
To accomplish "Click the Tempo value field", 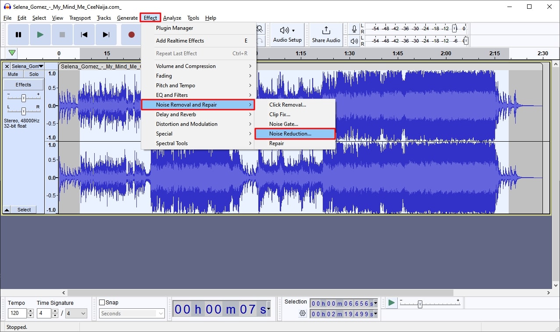I will (18, 314).
